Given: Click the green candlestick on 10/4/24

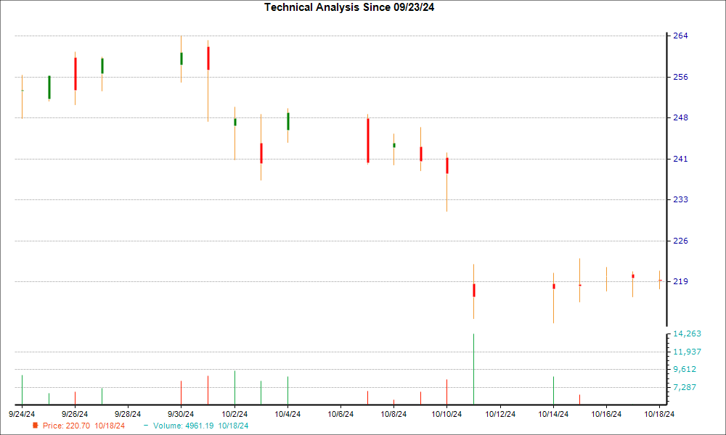Looking at the screenshot, I should pos(287,121).
